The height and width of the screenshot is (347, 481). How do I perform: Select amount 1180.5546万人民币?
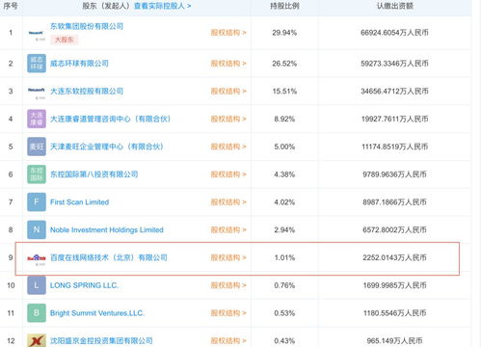click(x=394, y=313)
